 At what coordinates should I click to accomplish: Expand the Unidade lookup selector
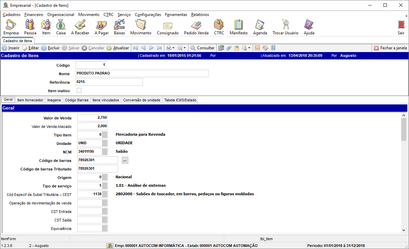[x=105, y=143]
